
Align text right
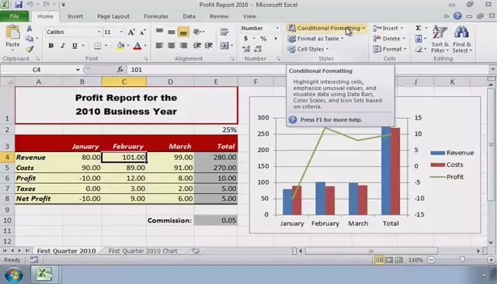[x=183, y=46]
